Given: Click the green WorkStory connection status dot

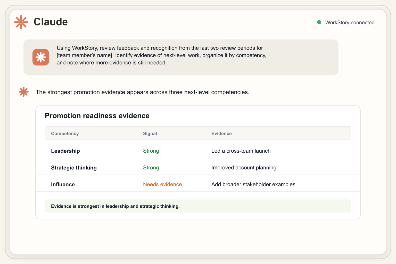Looking at the screenshot, I should [319, 22].
